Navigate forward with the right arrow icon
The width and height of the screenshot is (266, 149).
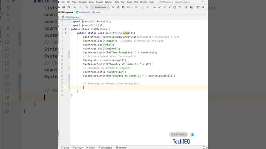(80, 7)
